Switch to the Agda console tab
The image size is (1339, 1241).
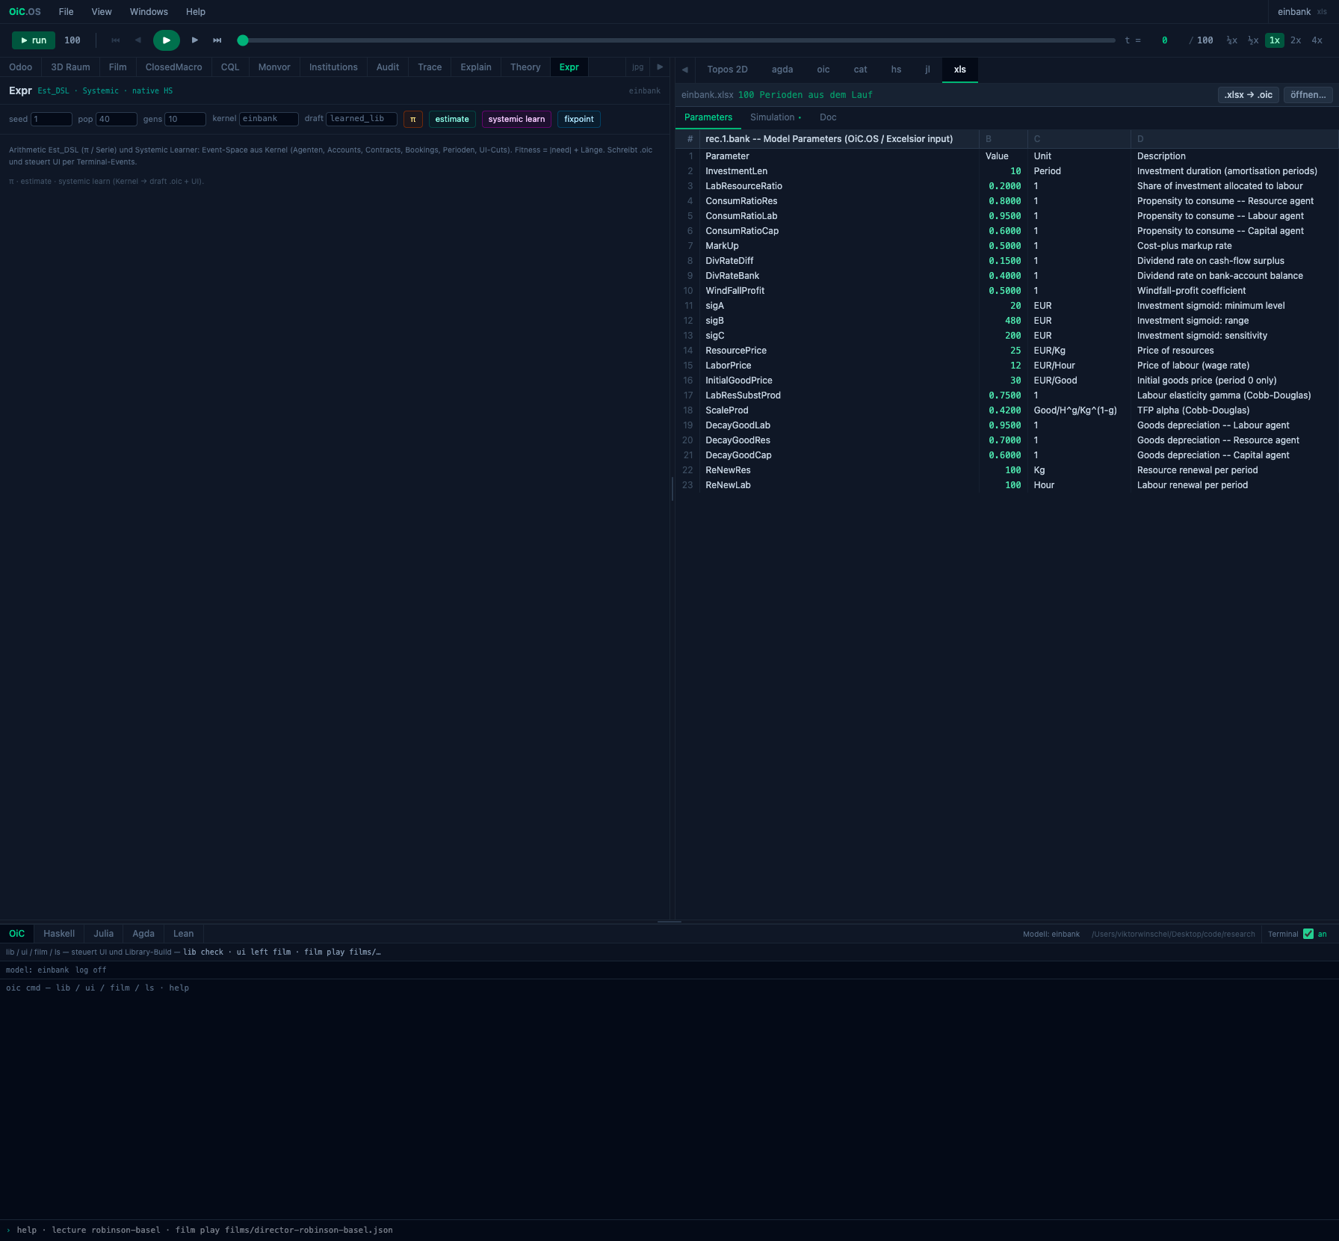[x=143, y=934]
